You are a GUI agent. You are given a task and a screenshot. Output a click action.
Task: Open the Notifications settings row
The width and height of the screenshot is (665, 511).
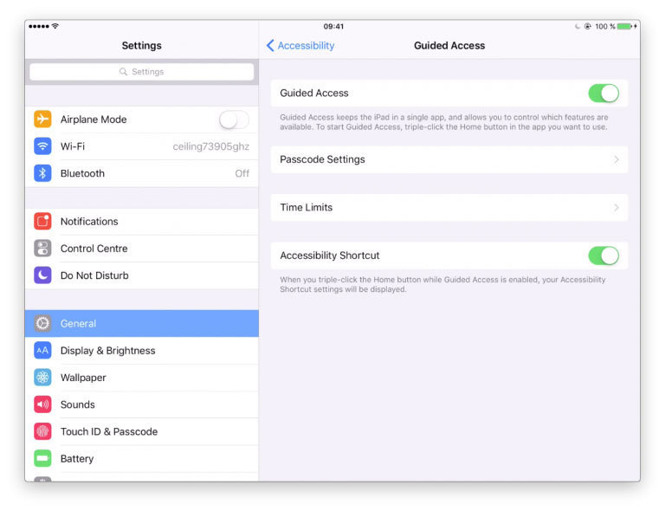pos(142,222)
